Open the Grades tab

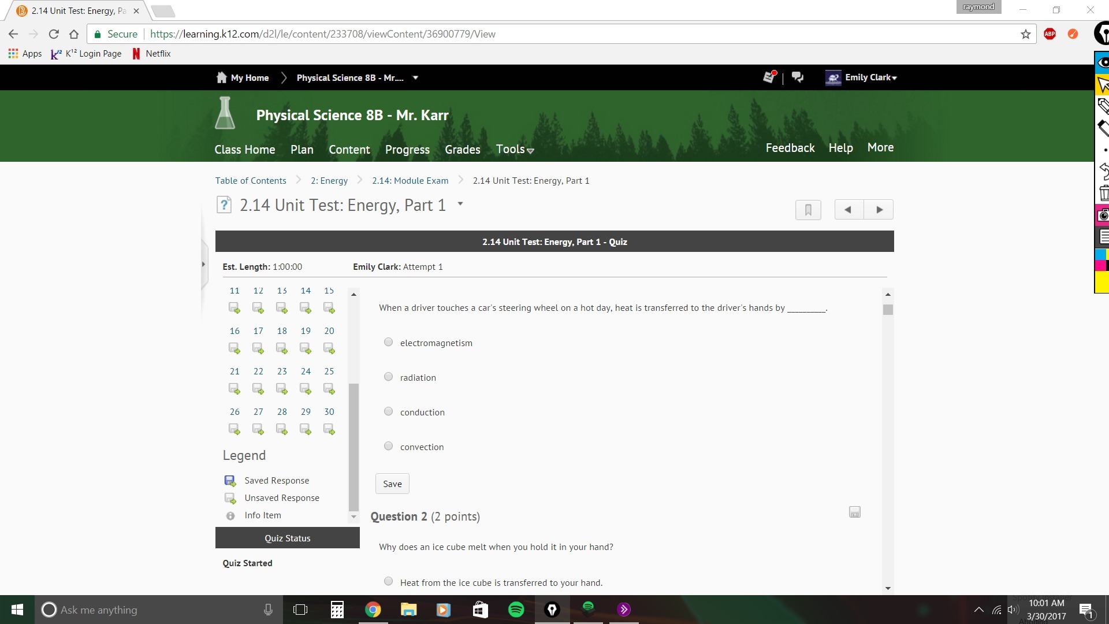pos(462,150)
